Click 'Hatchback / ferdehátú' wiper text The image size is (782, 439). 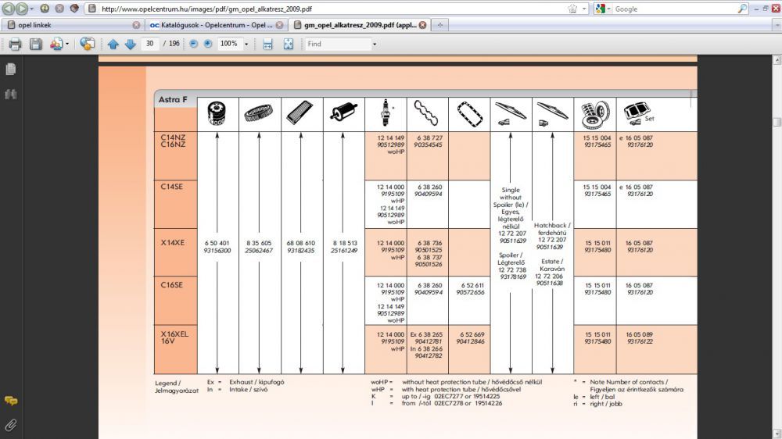[x=552, y=229]
